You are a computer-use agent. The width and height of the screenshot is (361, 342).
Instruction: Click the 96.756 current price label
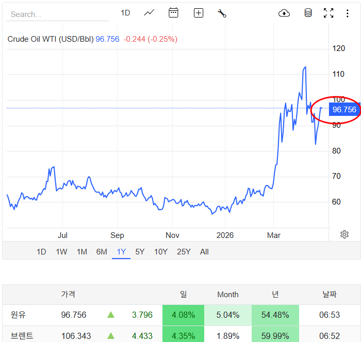click(344, 109)
